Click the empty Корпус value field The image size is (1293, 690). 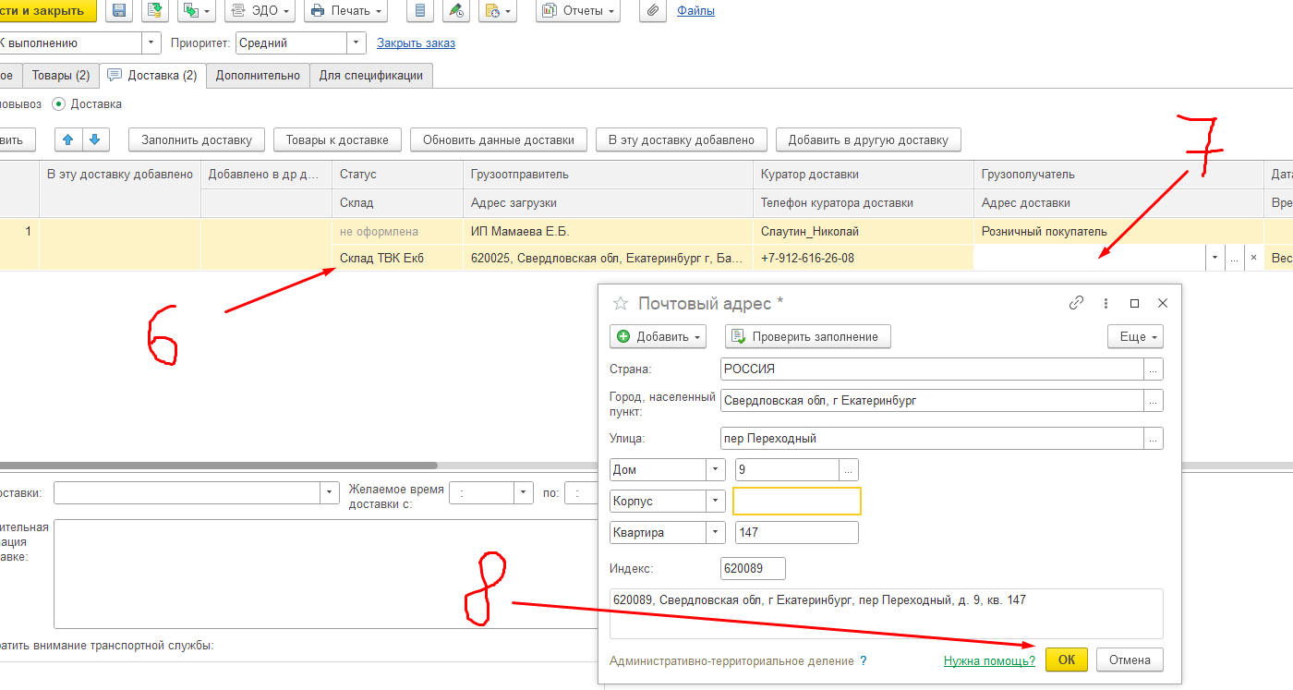click(797, 501)
